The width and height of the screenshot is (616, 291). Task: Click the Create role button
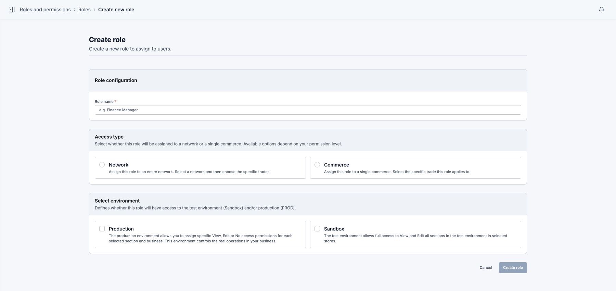[x=513, y=268]
